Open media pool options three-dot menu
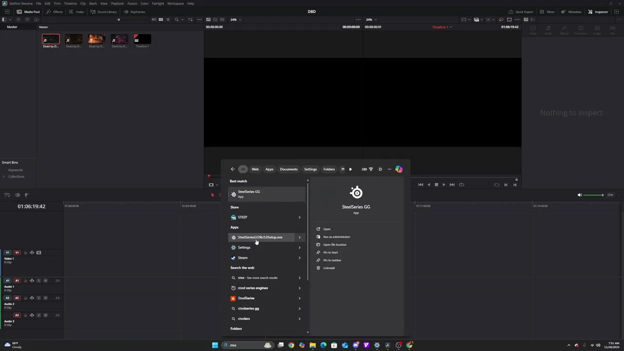Image resolution: width=624 pixels, height=351 pixels. 200,19
